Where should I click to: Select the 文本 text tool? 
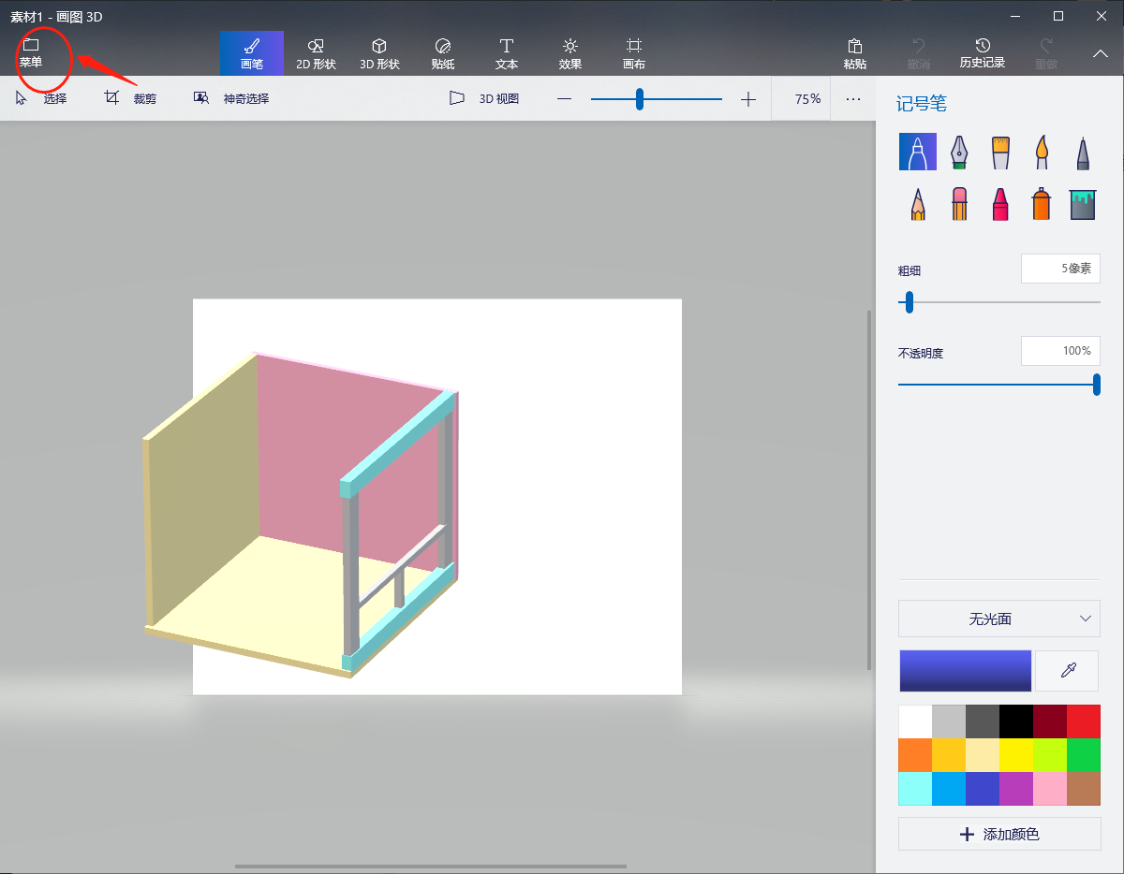(x=506, y=53)
